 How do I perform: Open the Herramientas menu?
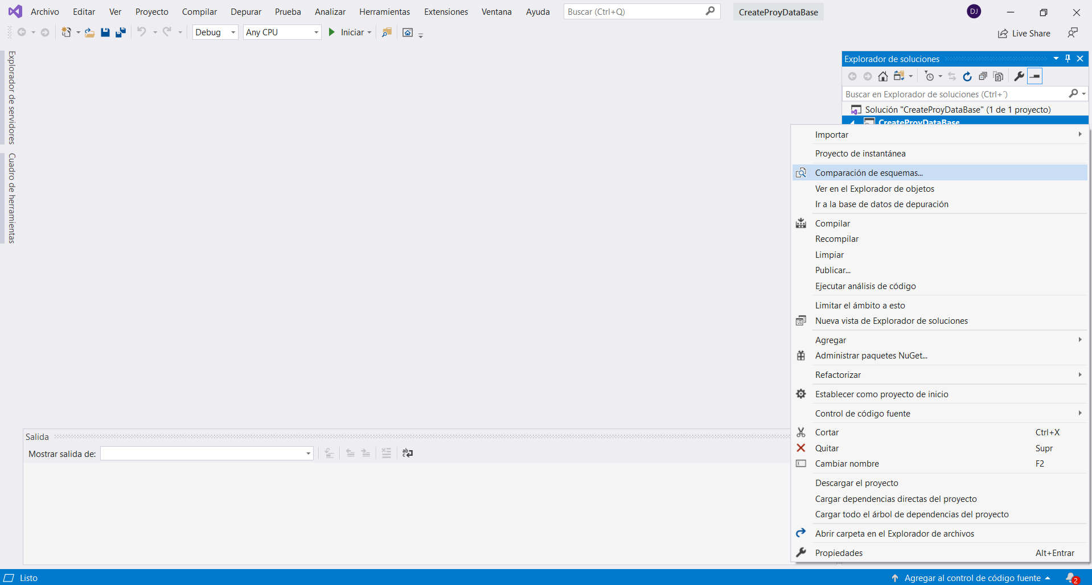coord(384,12)
